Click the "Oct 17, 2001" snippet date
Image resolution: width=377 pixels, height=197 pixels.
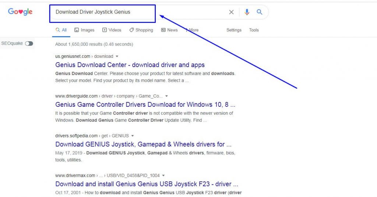[68, 193]
